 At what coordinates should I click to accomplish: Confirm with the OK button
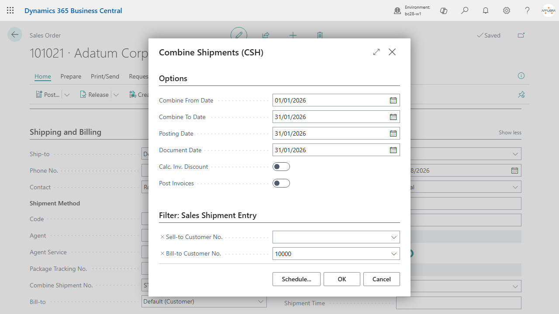342,279
